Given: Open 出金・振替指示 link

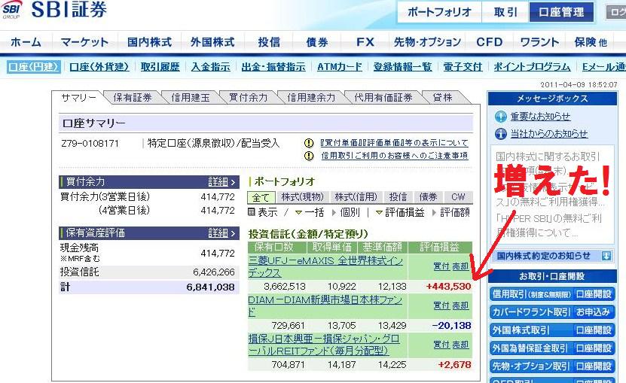Looking at the screenshot, I should [x=273, y=67].
